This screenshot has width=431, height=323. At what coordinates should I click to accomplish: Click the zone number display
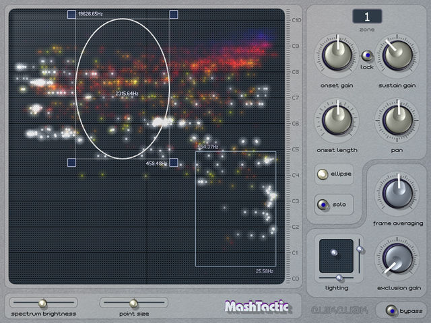click(367, 16)
